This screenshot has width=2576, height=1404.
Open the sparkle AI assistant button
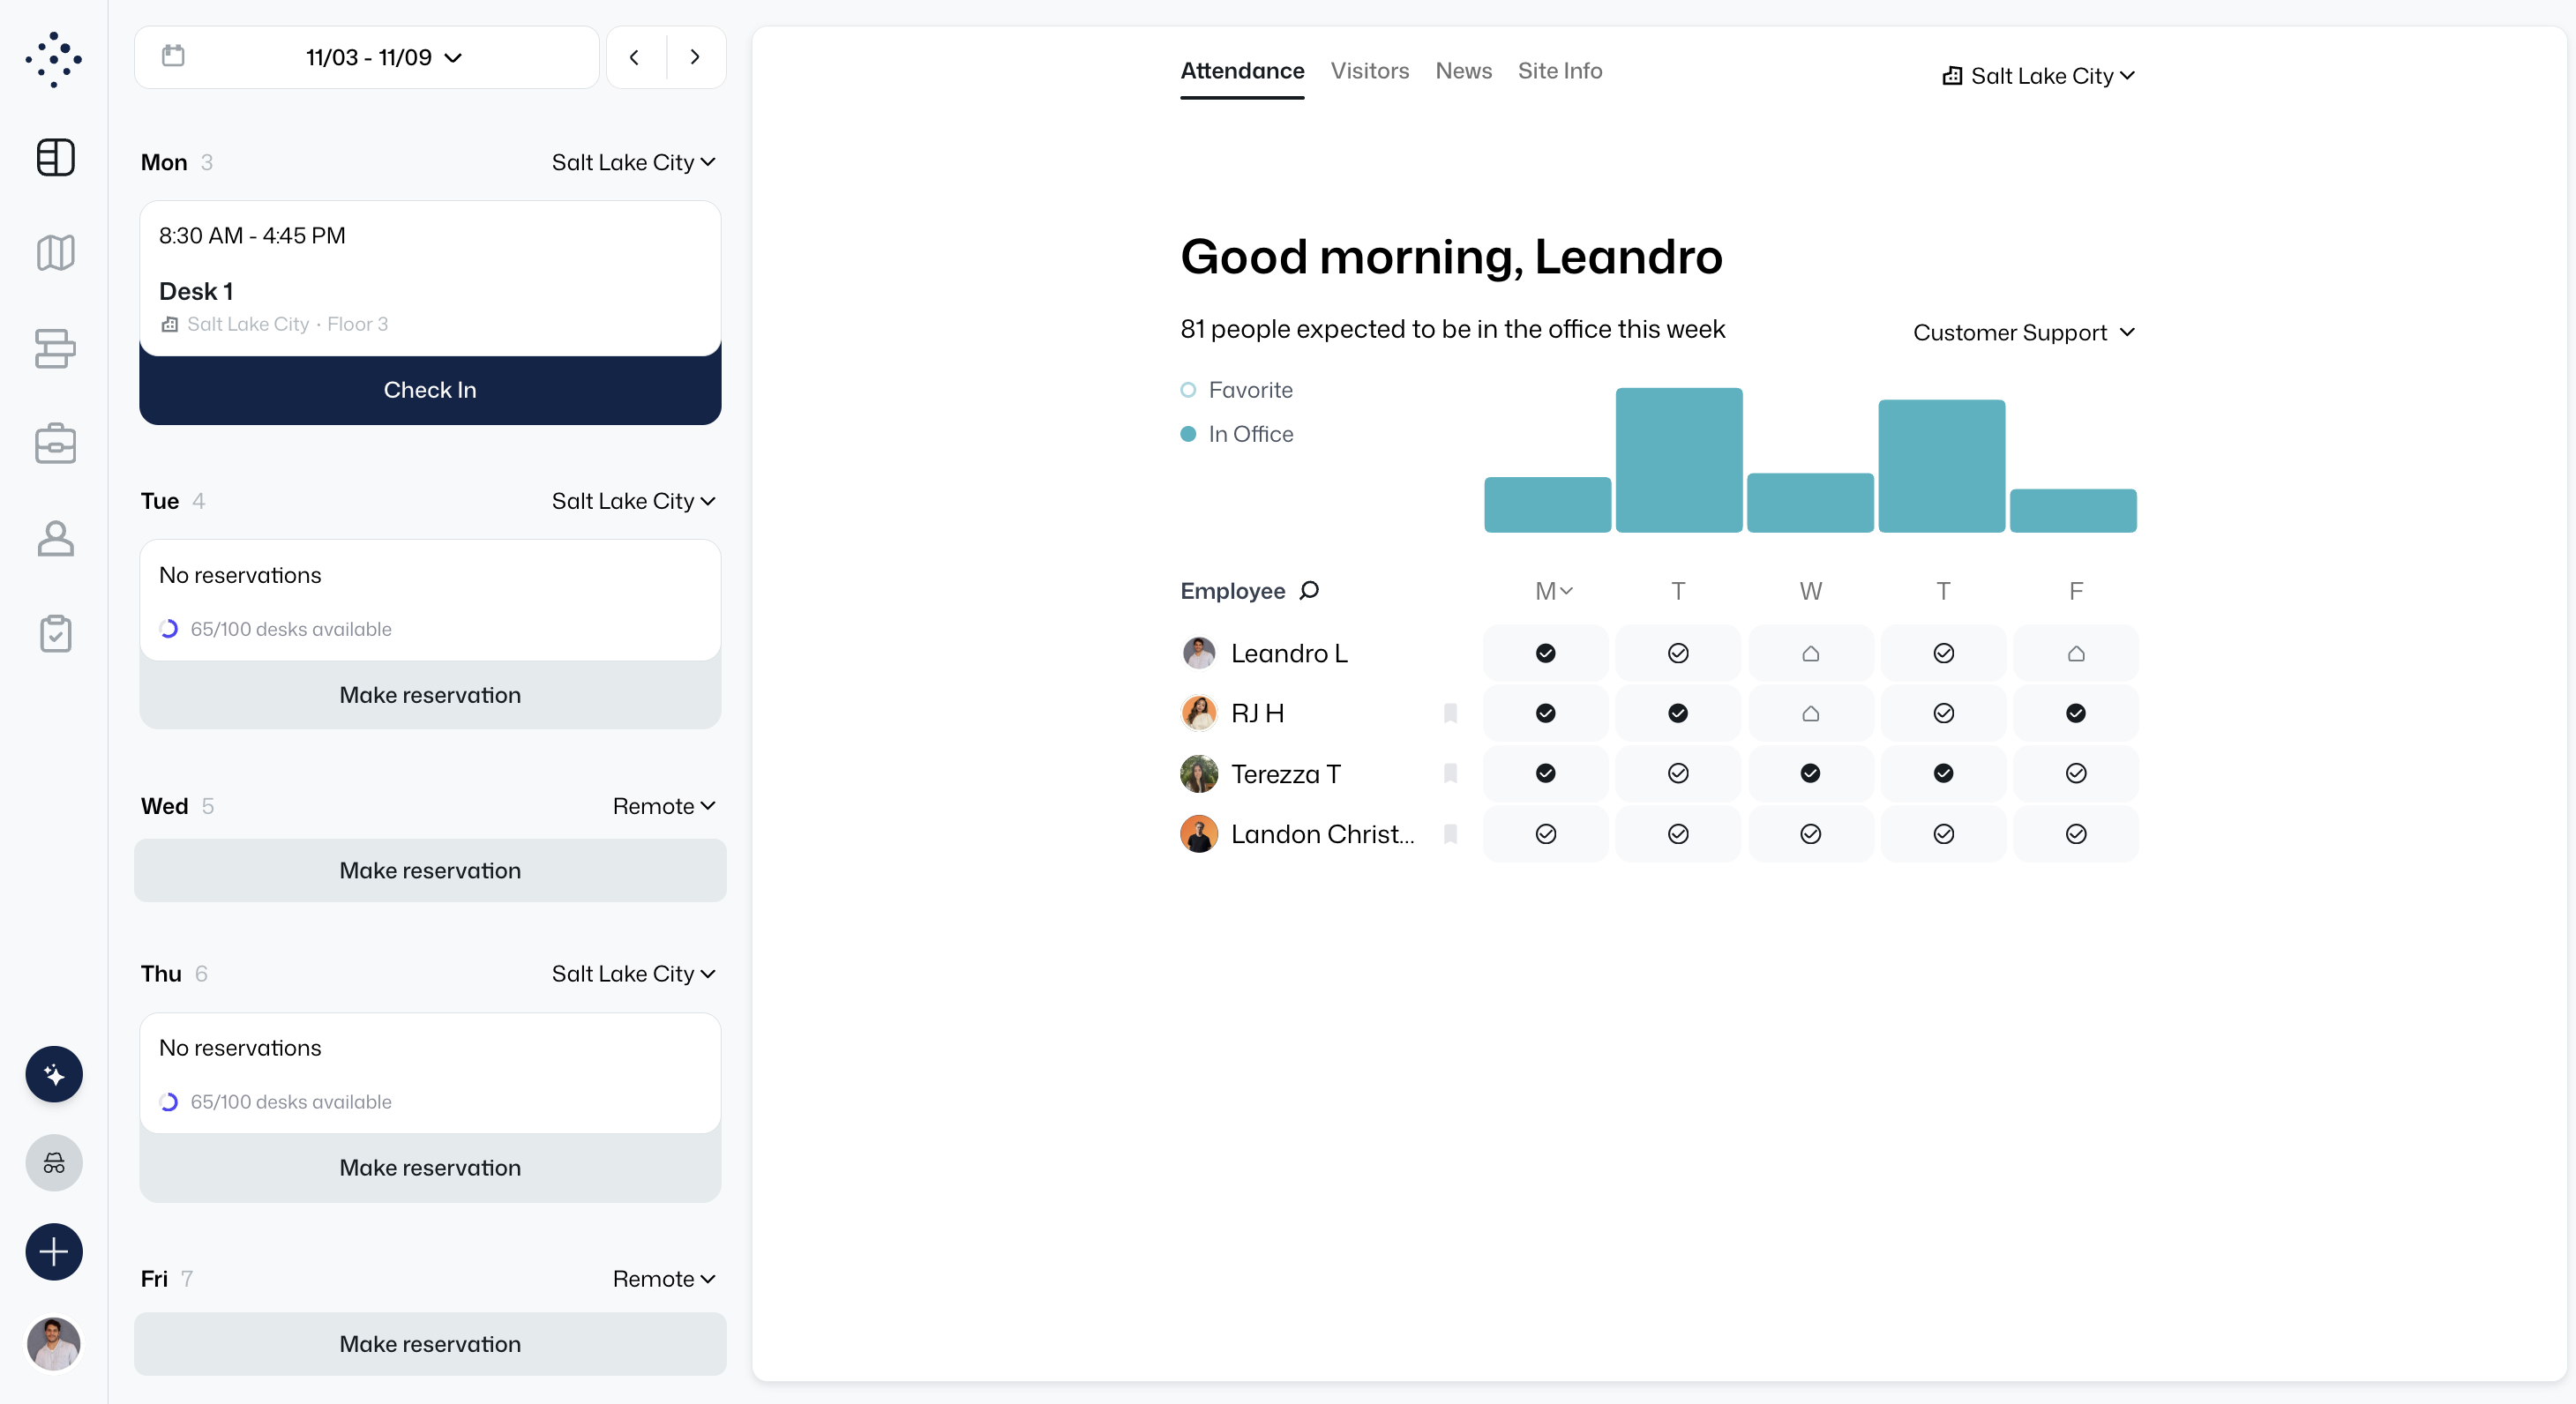click(54, 1074)
